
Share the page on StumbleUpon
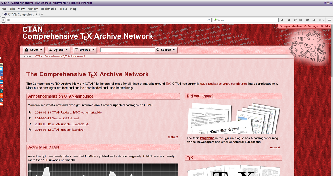[x=1, y=104]
